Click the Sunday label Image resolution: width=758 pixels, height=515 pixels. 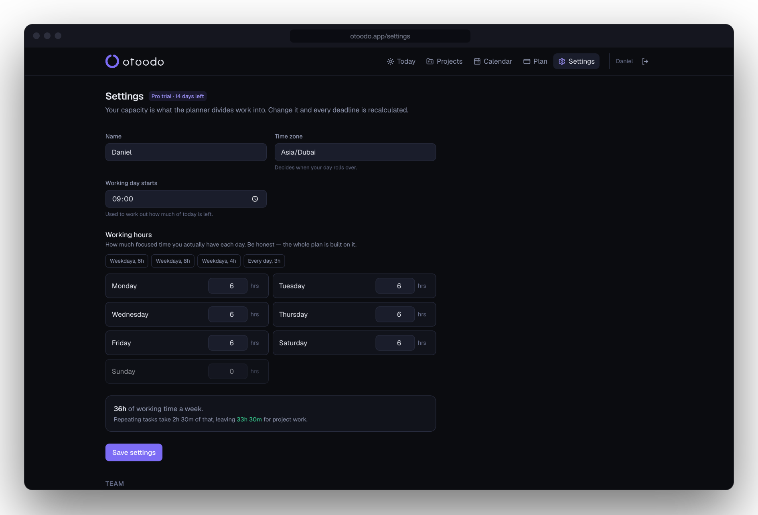pyautogui.click(x=124, y=372)
